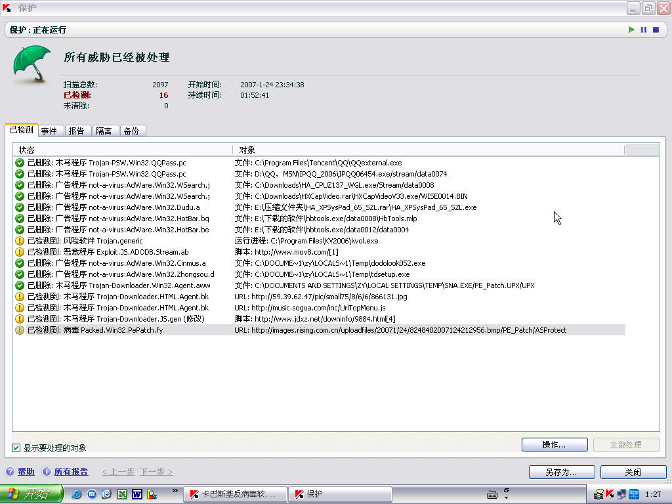Sort by the 状态 column header
Screen dimensions: 672x504
[x=123, y=150]
